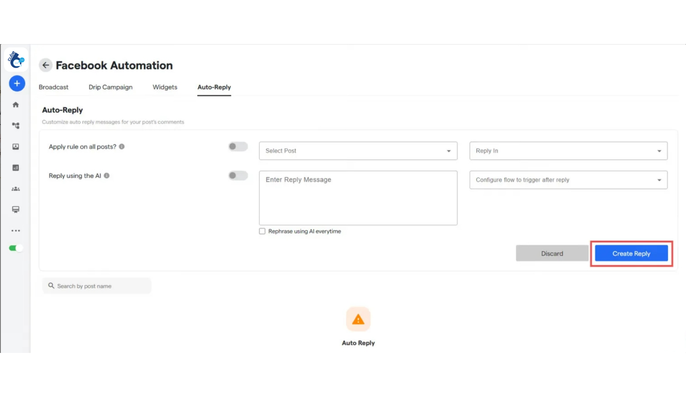This screenshot has width=686, height=397.
Task: Check the Rephrase using AI everytime checkbox
Action: [262, 231]
